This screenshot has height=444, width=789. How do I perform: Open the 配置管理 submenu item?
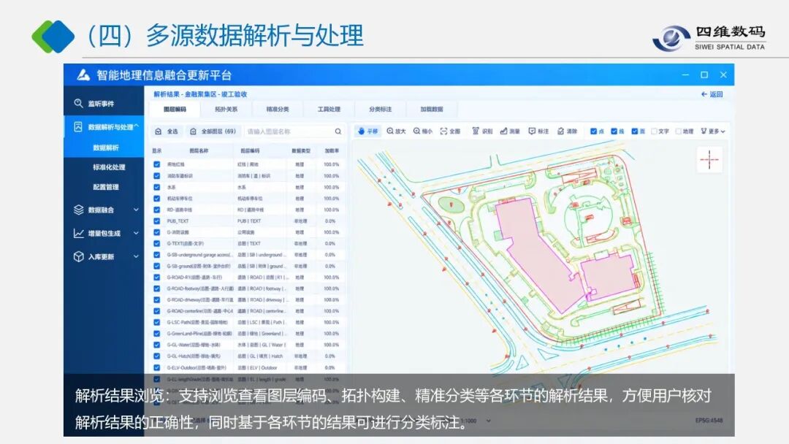[106, 186]
